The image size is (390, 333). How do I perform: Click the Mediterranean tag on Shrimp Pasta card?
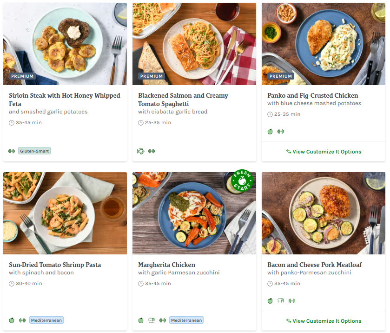(x=46, y=320)
